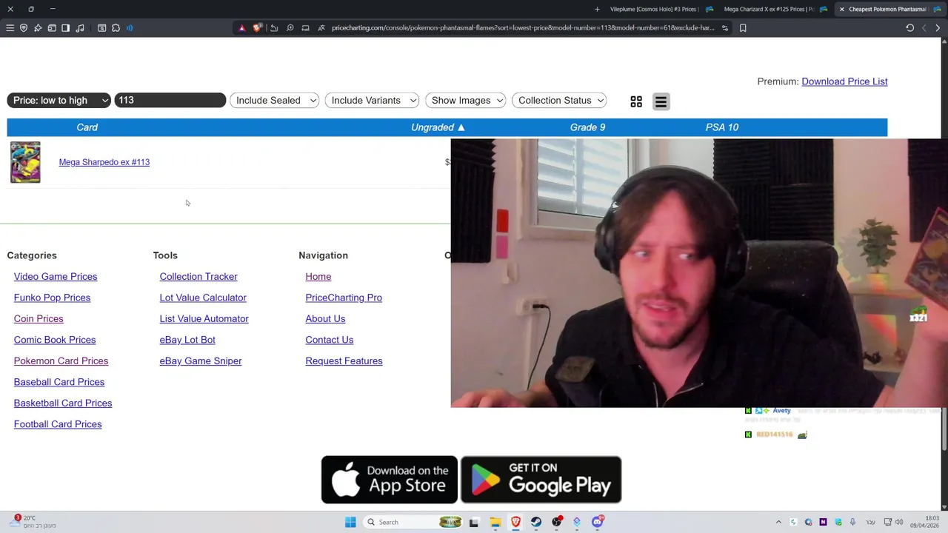Image resolution: width=948 pixels, height=533 pixels.
Task: Sort by PSA 10 column header
Action: click(x=722, y=127)
